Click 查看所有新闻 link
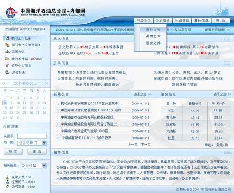Screen dimensions: 234x193 (217, 30)
